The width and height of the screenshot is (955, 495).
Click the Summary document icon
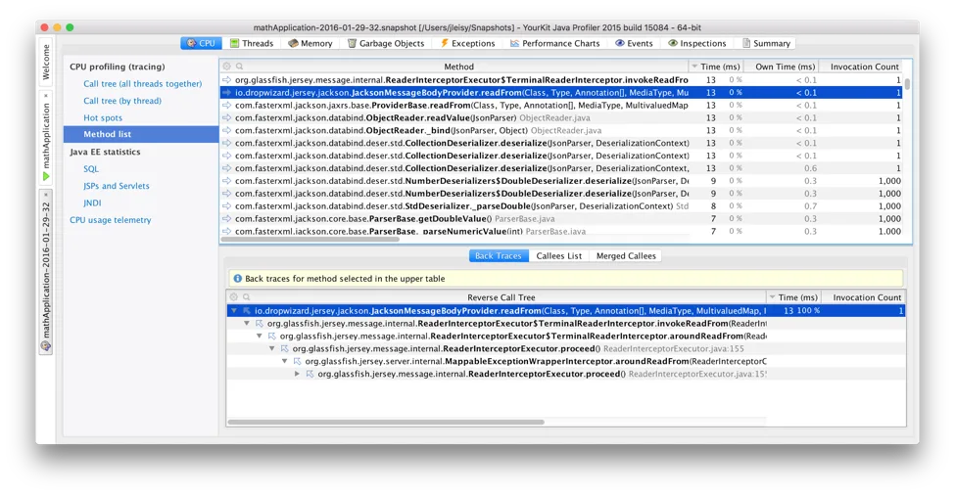tap(746, 43)
